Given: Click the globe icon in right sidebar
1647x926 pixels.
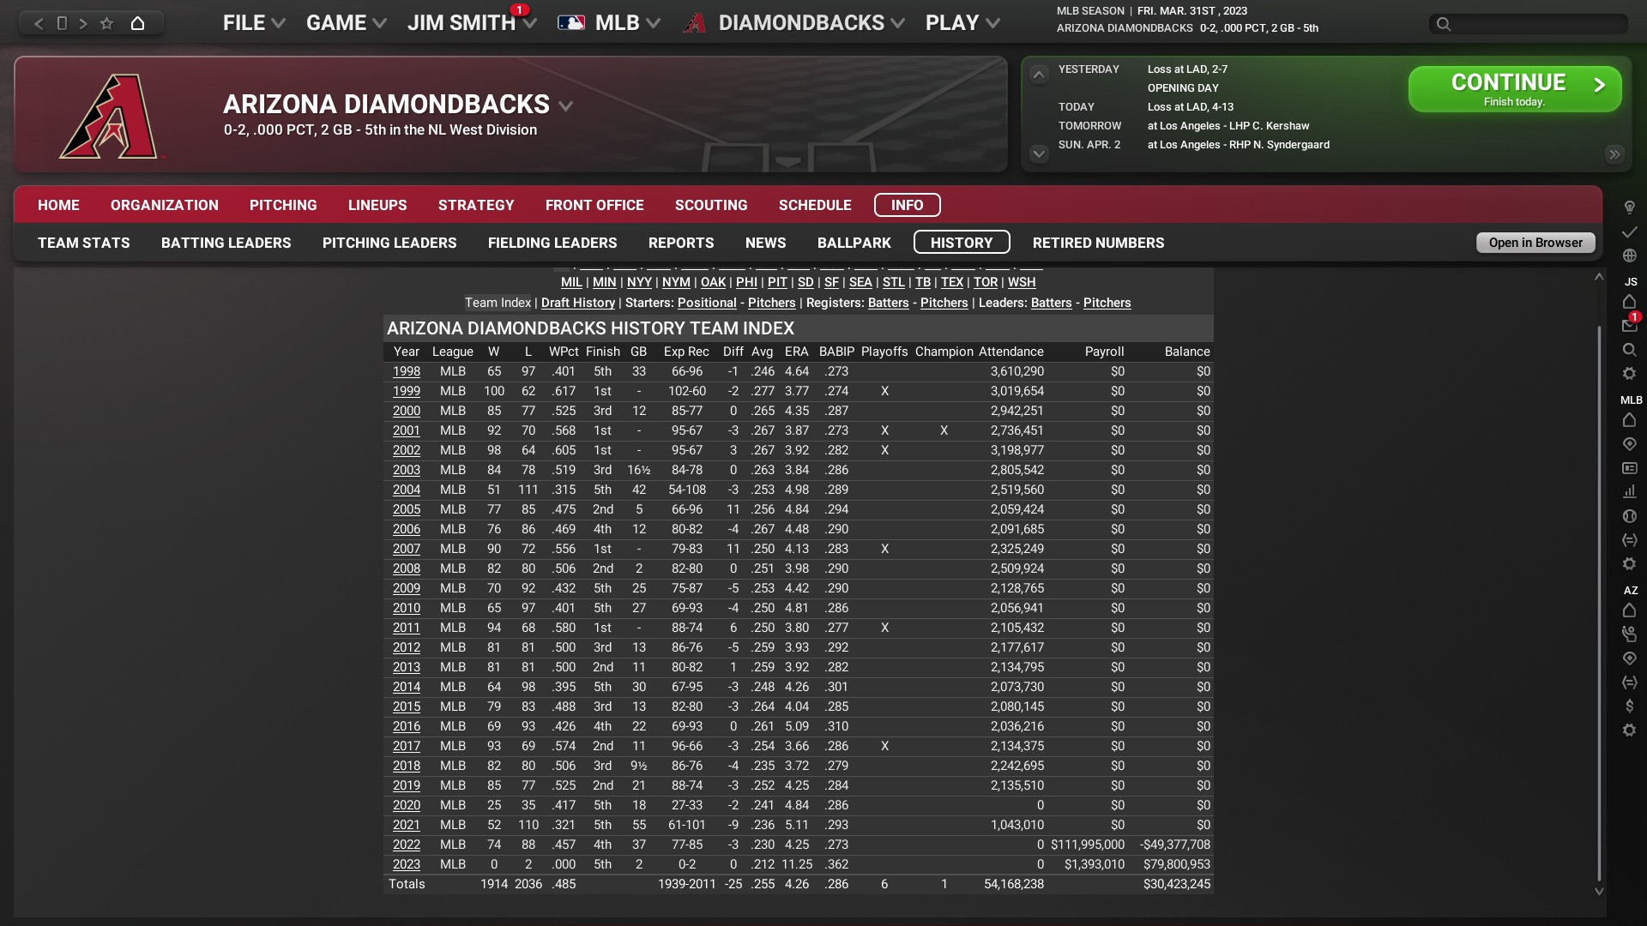Looking at the screenshot, I should point(1630,256).
